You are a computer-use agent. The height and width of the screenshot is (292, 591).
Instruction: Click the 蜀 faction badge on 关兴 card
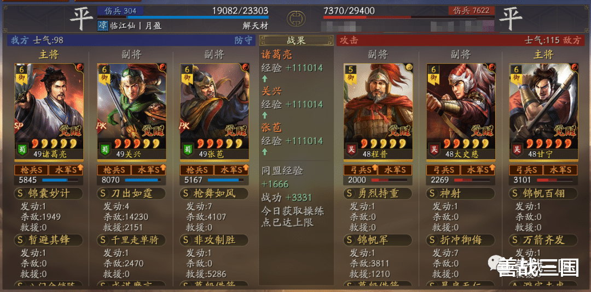pyautogui.click(x=104, y=149)
